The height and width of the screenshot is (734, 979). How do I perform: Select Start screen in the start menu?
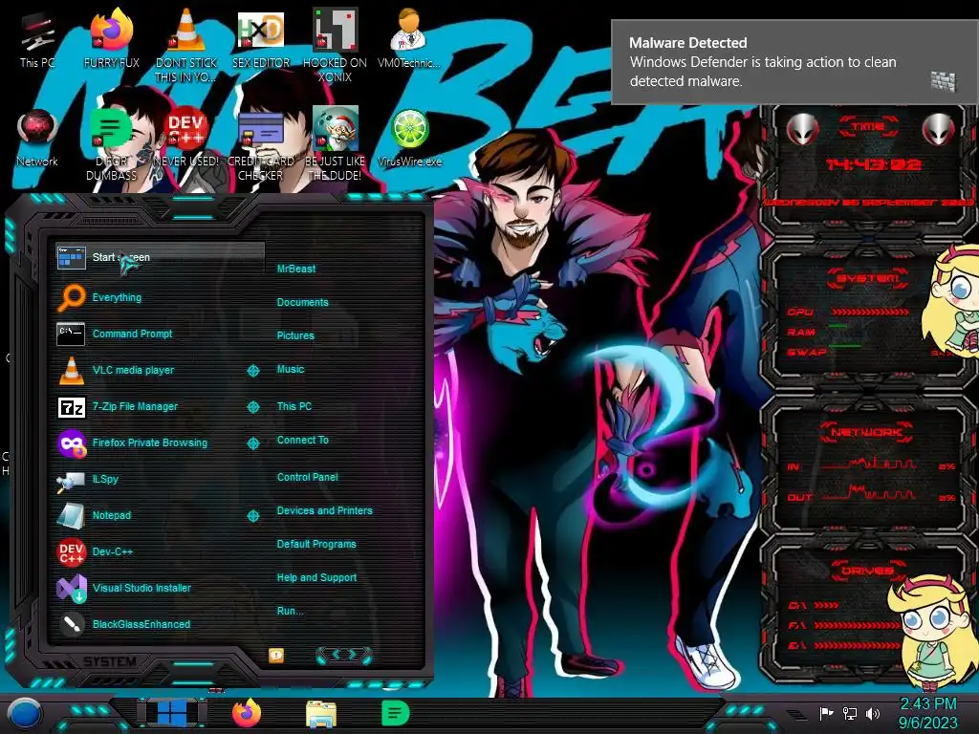(160, 257)
